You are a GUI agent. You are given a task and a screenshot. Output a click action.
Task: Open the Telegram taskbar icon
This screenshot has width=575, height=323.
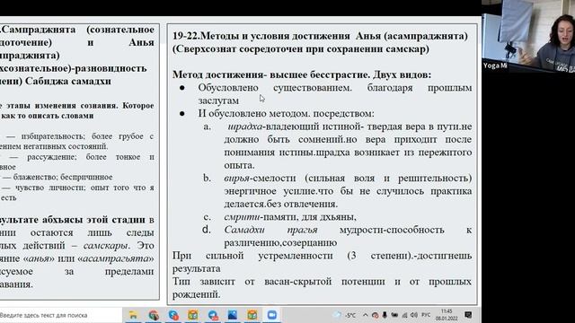(x=213, y=315)
